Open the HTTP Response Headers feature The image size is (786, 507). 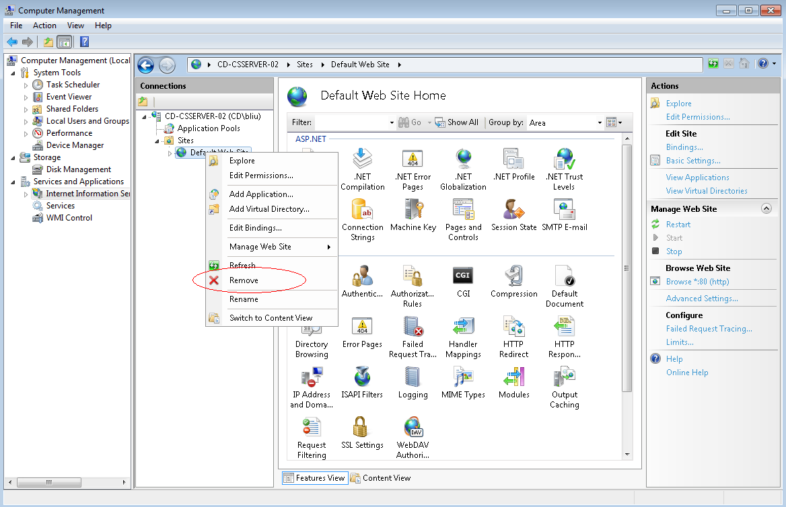pos(565,337)
